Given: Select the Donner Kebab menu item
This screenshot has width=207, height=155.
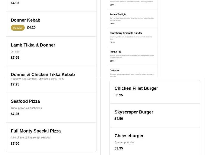Looking at the screenshot, I should tap(26, 20).
